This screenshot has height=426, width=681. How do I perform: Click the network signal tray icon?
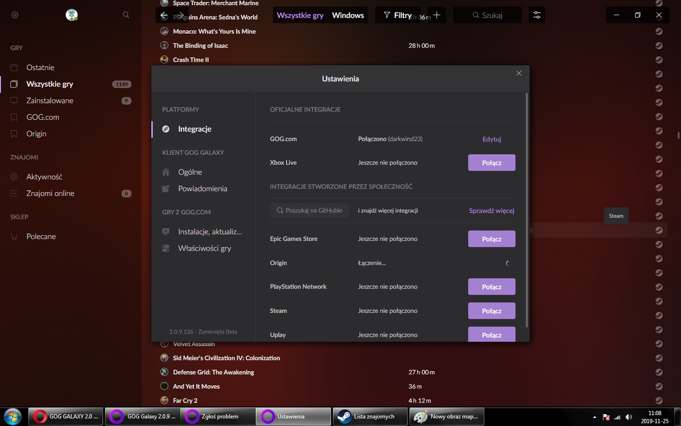617,417
